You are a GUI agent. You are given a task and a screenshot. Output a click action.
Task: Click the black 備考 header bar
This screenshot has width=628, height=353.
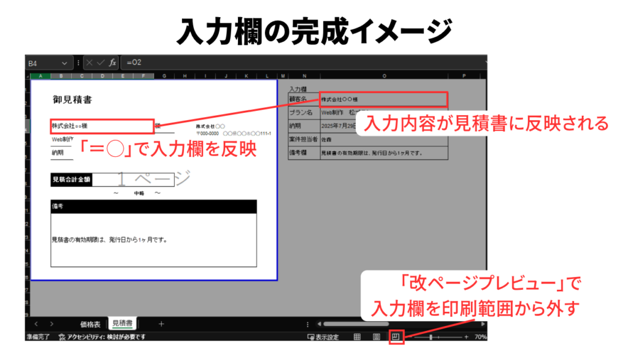pyautogui.click(x=153, y=207)
